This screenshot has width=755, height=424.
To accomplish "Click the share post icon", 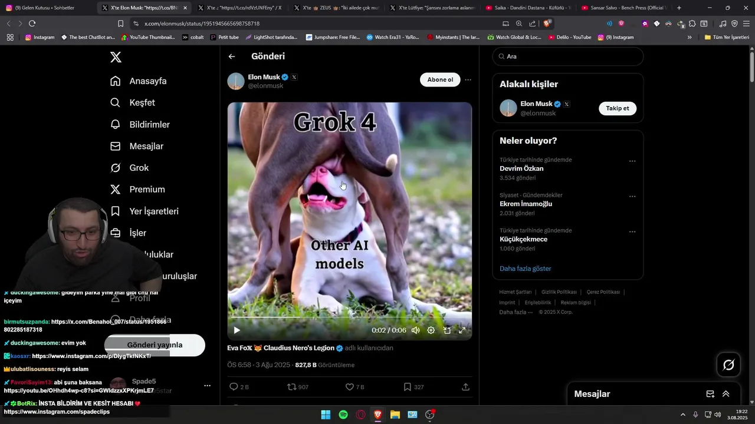I will point(465,387).
